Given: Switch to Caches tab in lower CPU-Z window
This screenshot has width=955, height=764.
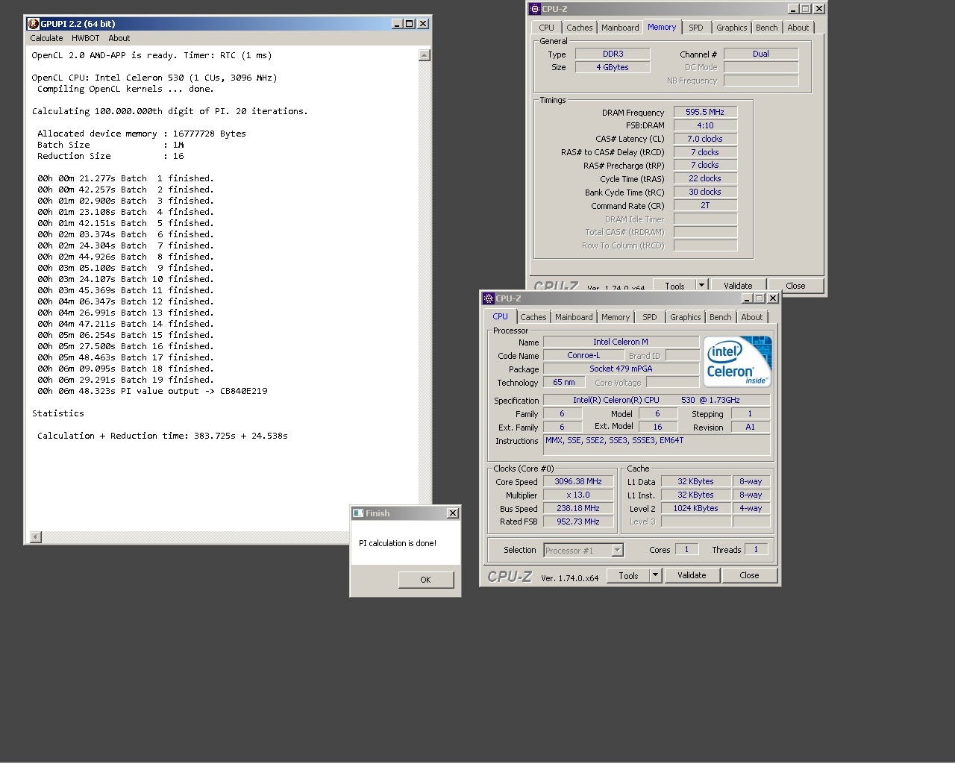Looking at the screenshot, I should tap(533, 317).
